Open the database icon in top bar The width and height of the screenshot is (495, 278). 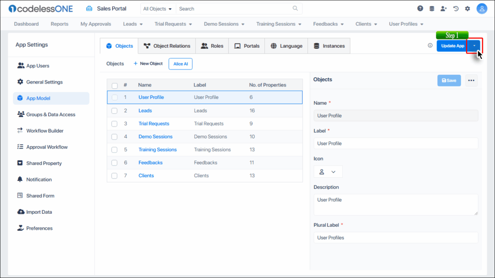pyautogui.click(x=432, y=9)
